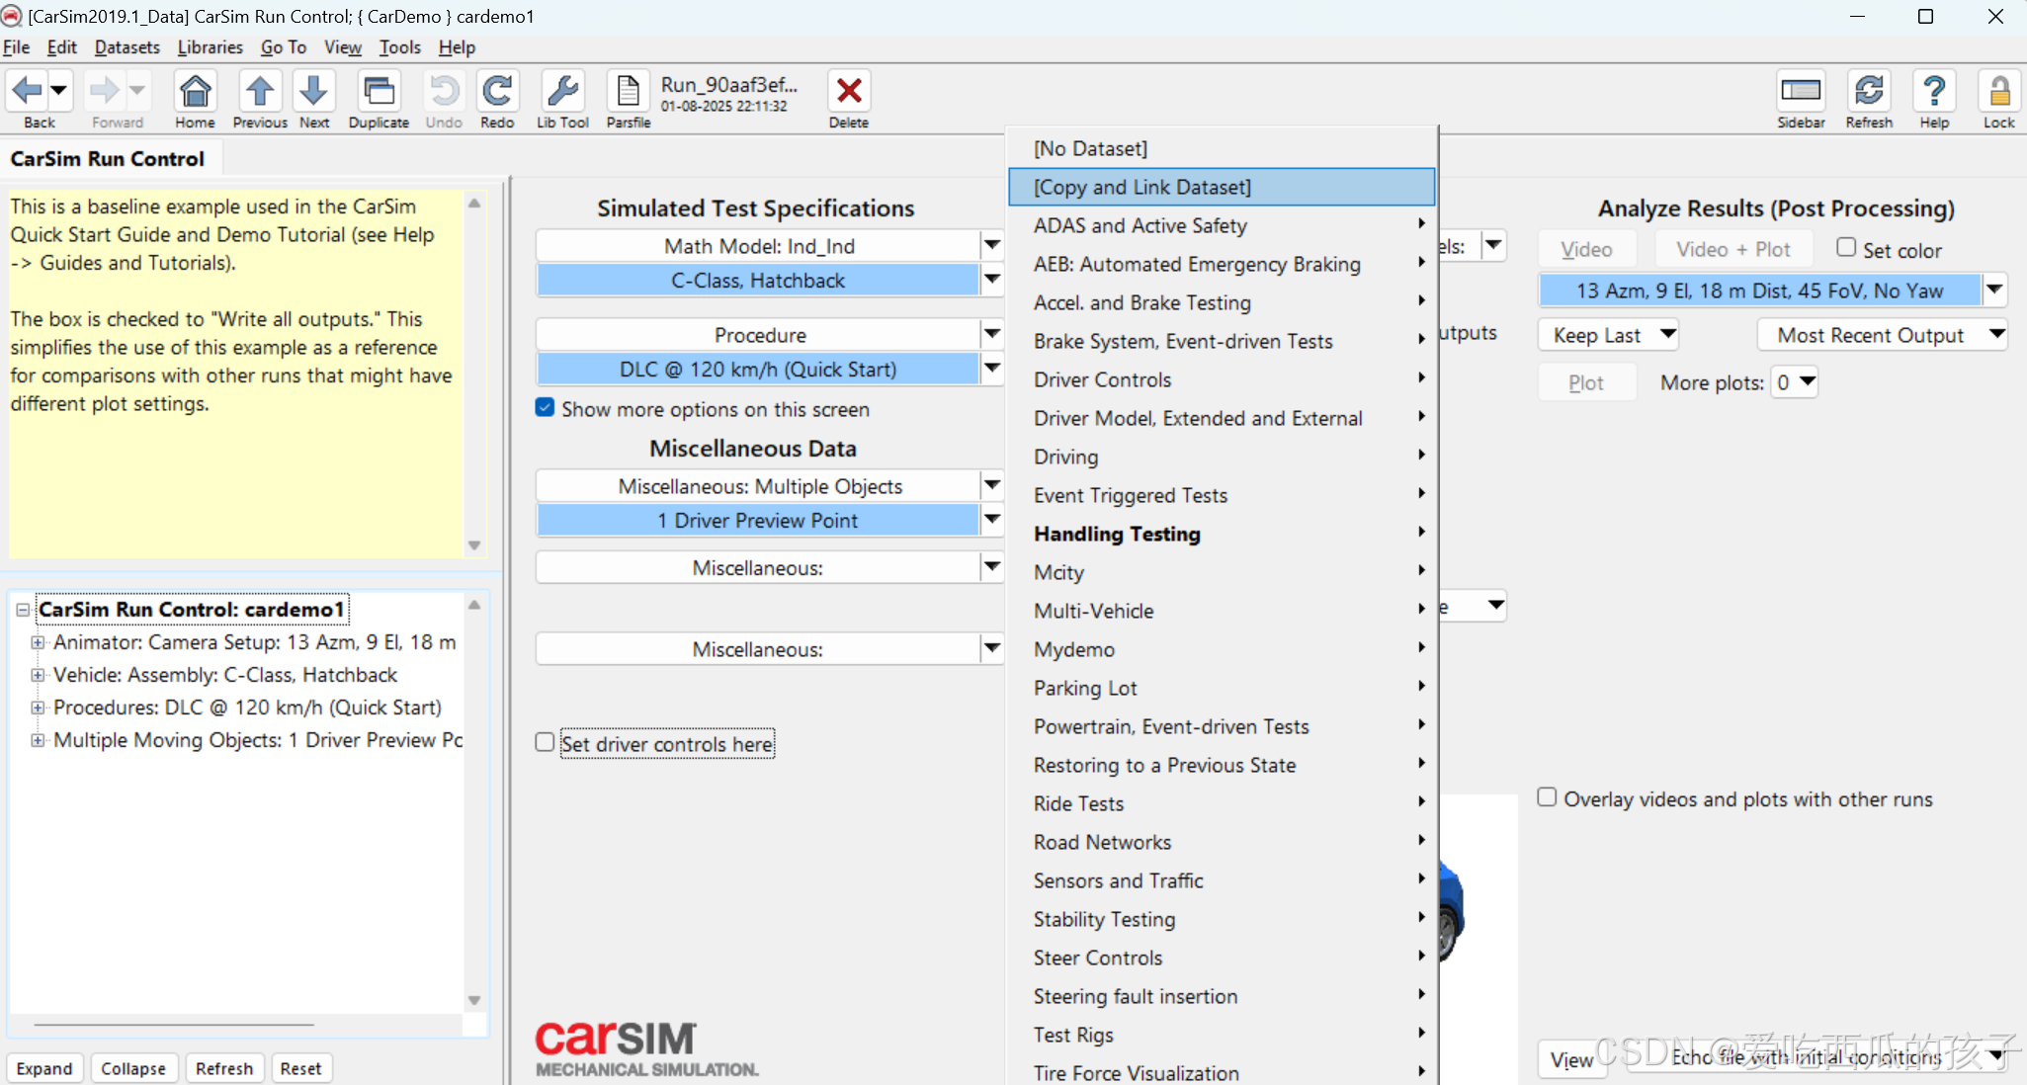The height and width of the screenshot is (1085, 2027).
Task: Open the Parsfile document icon
Action: (x=628, y=92)
